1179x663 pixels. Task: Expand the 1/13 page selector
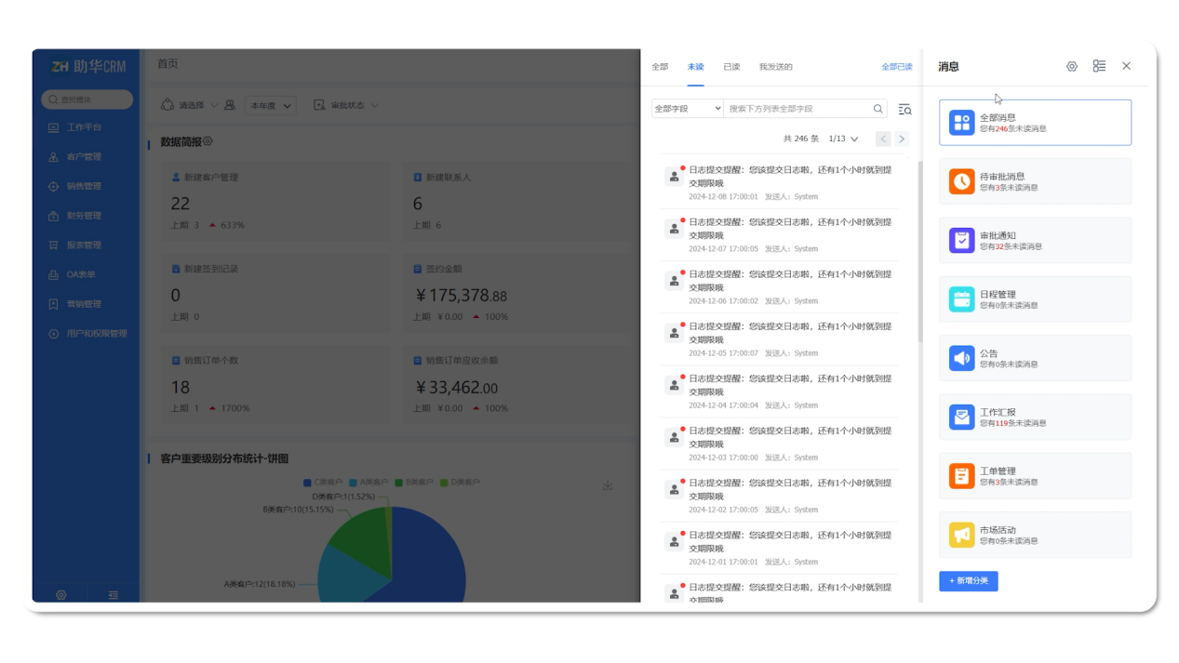843,139
